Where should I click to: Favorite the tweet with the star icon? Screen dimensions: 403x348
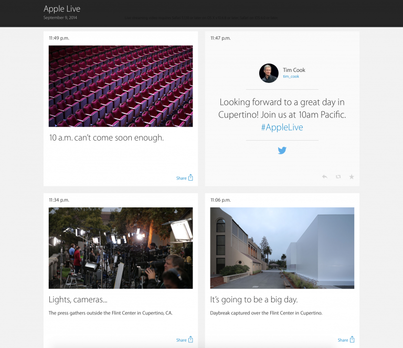point(352,177)
